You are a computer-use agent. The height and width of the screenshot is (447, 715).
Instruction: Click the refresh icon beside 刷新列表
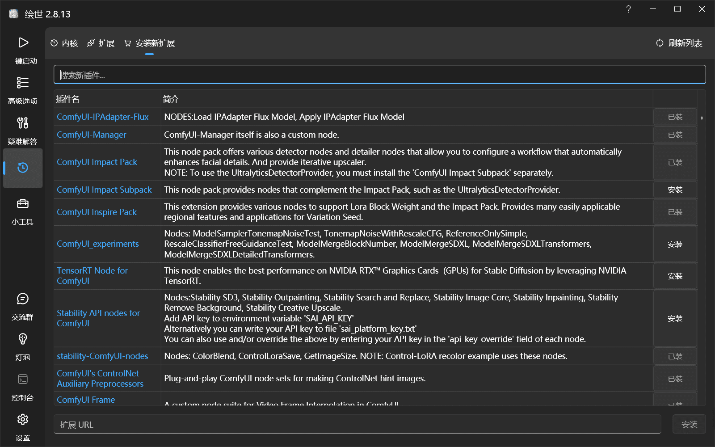pyautogui.click(x=660, y=43)
